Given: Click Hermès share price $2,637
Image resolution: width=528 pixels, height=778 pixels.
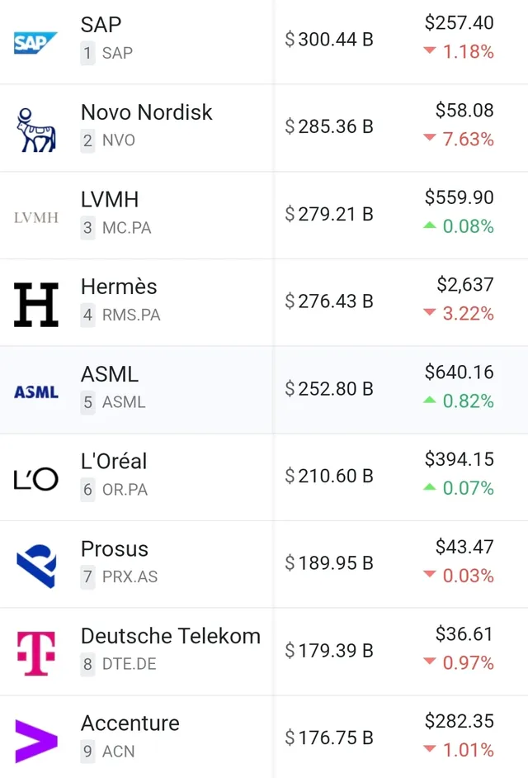Looking at the screenshot, I should (465, 285).
